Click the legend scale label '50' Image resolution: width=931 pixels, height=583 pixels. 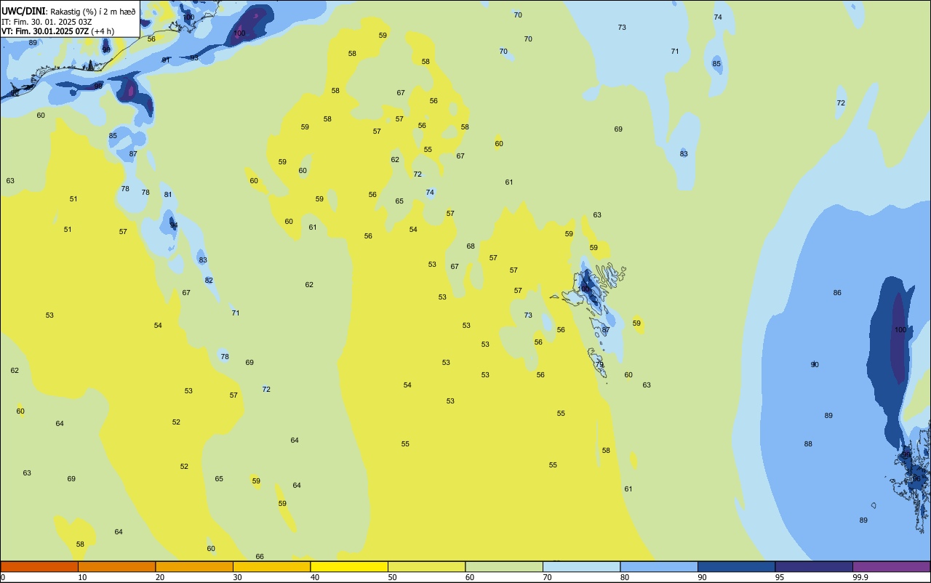point(392,577)
